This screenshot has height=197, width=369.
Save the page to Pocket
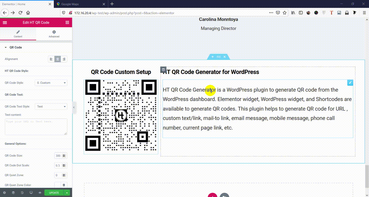point(278,13)
